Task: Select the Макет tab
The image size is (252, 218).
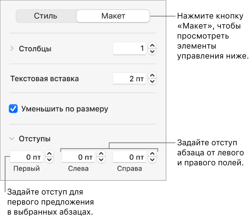Action: click(x=113, y=16)
